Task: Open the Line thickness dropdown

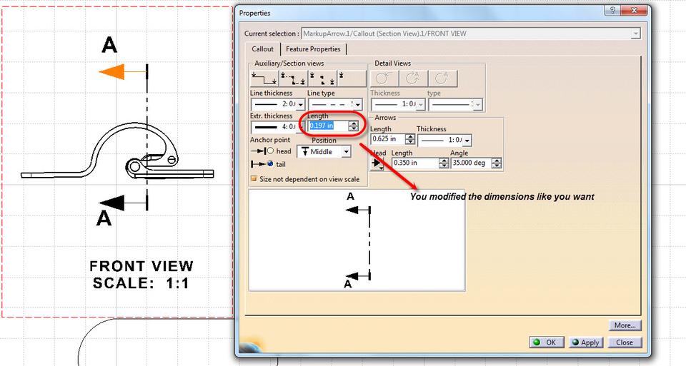Action: click(x=300, y=105)
